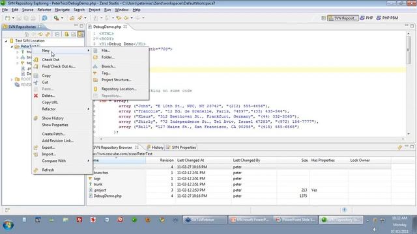The width and height of the screenshot is (417, 234).
Task: Click the New wizard toolbar icon
Action: 7,18
